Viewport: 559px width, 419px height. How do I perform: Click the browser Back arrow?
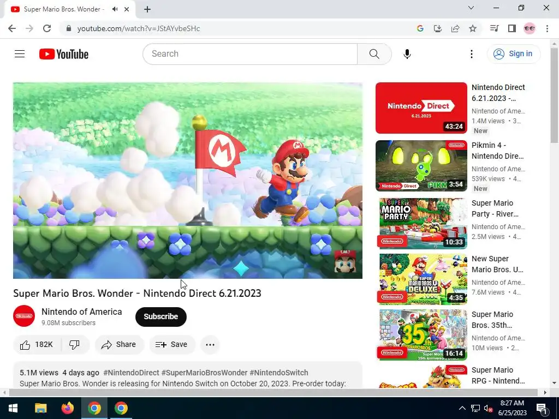point(12,28)
